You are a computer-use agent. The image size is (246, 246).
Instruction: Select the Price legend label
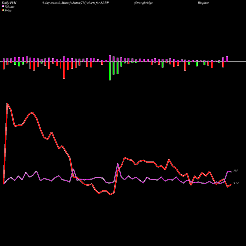8,11
